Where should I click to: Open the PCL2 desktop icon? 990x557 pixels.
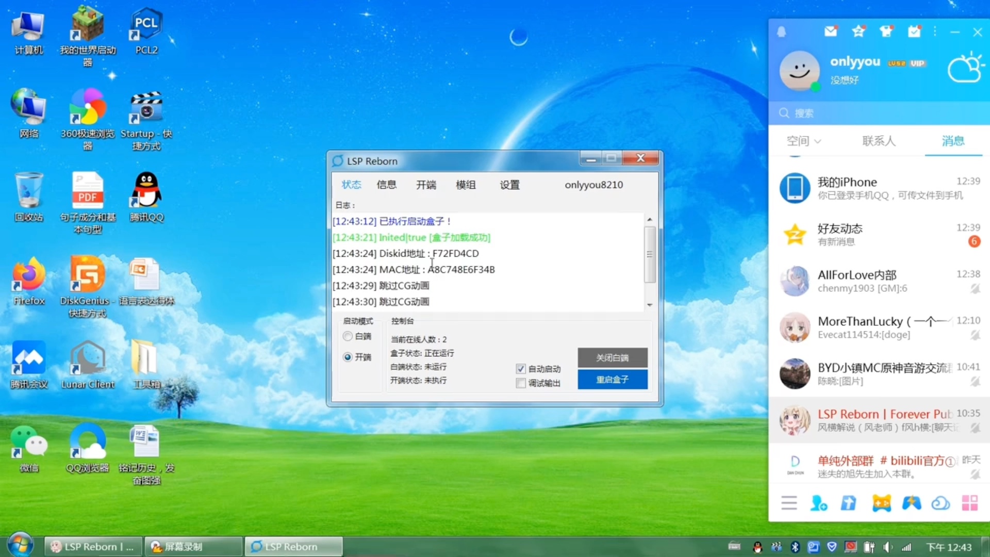146,31
